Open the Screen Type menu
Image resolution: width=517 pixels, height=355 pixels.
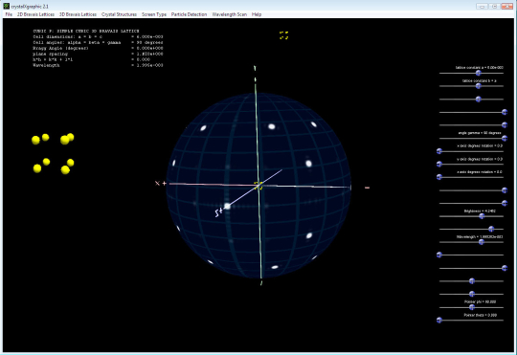pyautogui.click(x=154, y=14)
